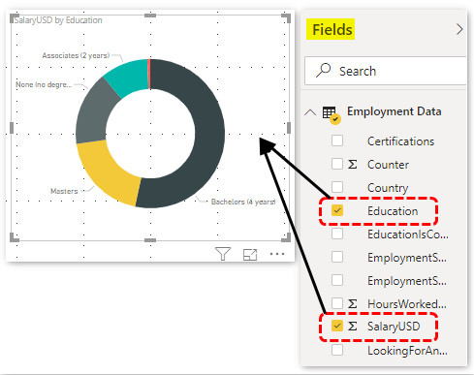
Task: Check the LookingForAn... field checkbox
Action: click(x=337, y=350)
